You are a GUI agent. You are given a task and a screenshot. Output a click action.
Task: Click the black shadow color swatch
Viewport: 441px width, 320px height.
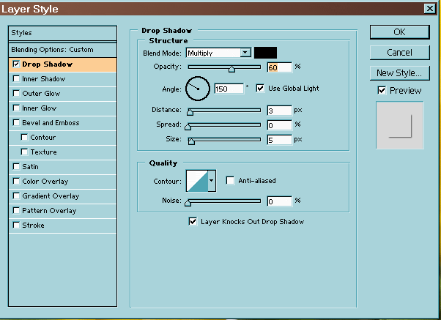point(265,53)
